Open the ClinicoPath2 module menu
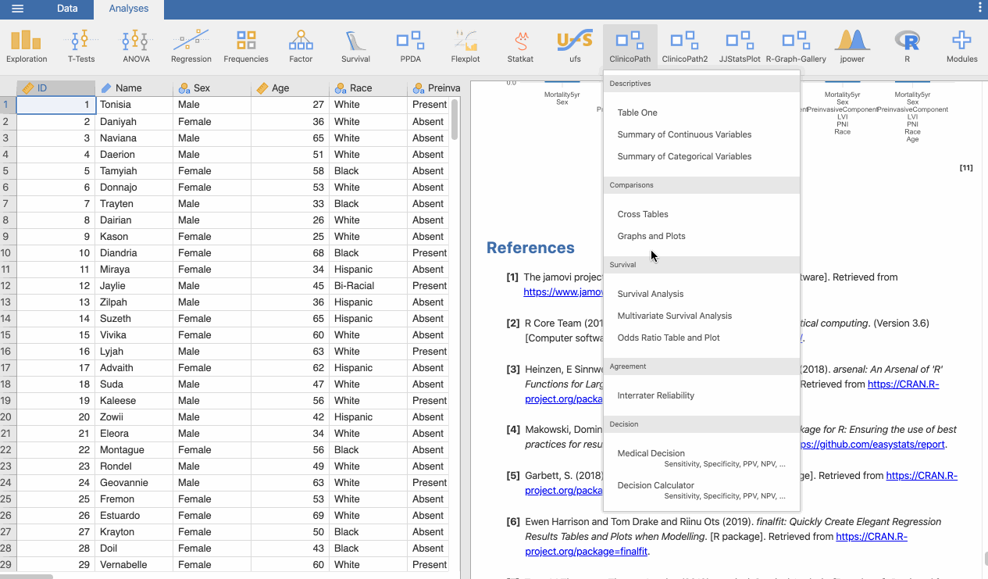The width and height of the screenshot is (988, 579). tap(685, 46)
